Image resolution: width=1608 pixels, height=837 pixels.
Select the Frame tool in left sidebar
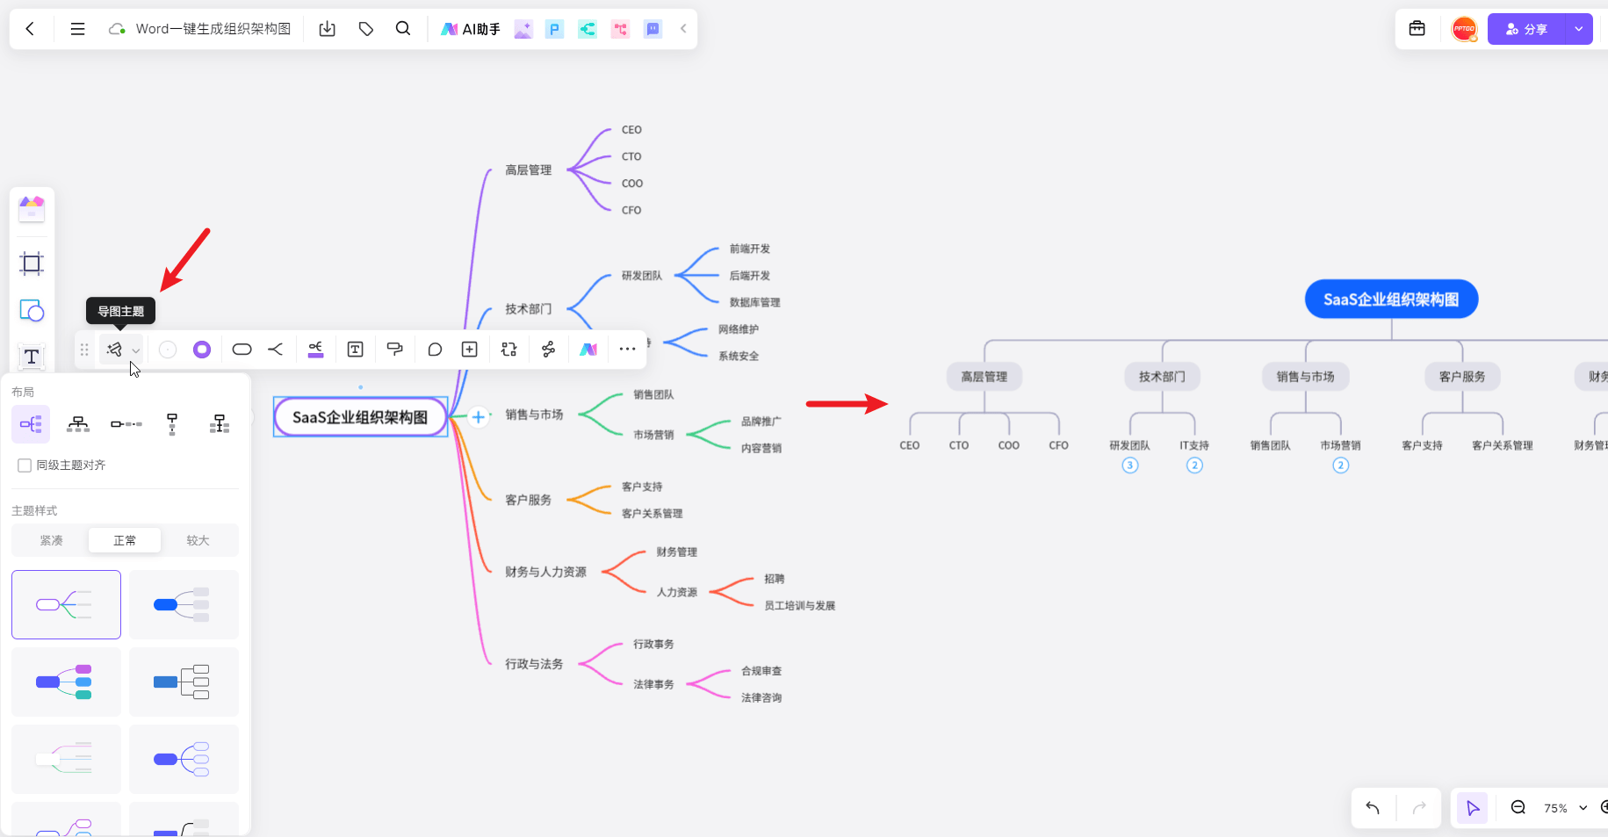pyautogui.click(x=32, y=263)
